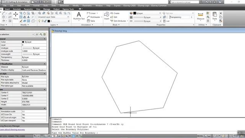Click the Plot printer icon in quick access toolbar
The height and width of the screenshot is (138, 245).
point(59,2)
